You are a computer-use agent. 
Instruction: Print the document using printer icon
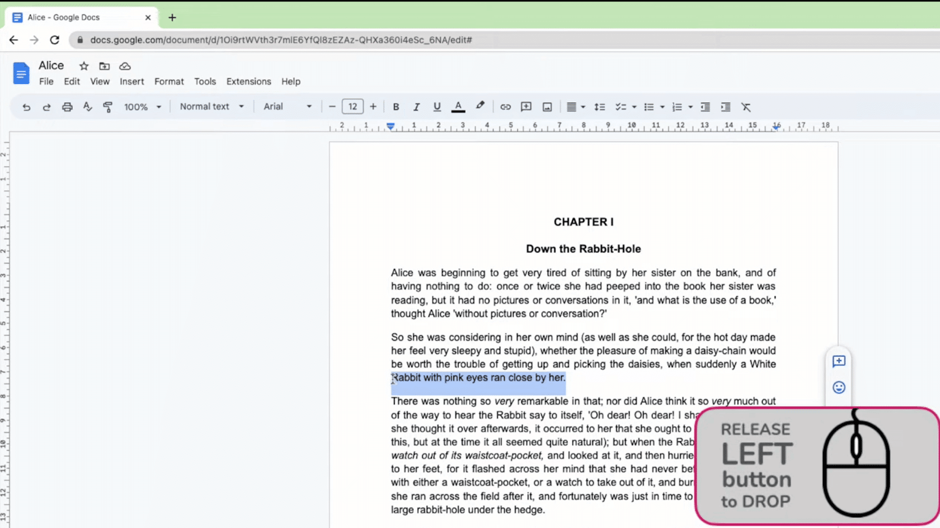pos(67,107)
